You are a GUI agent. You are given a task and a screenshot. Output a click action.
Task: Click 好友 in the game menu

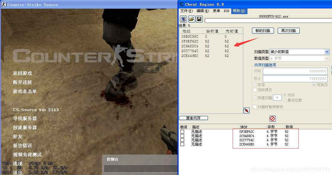click(x=18, y=136)
